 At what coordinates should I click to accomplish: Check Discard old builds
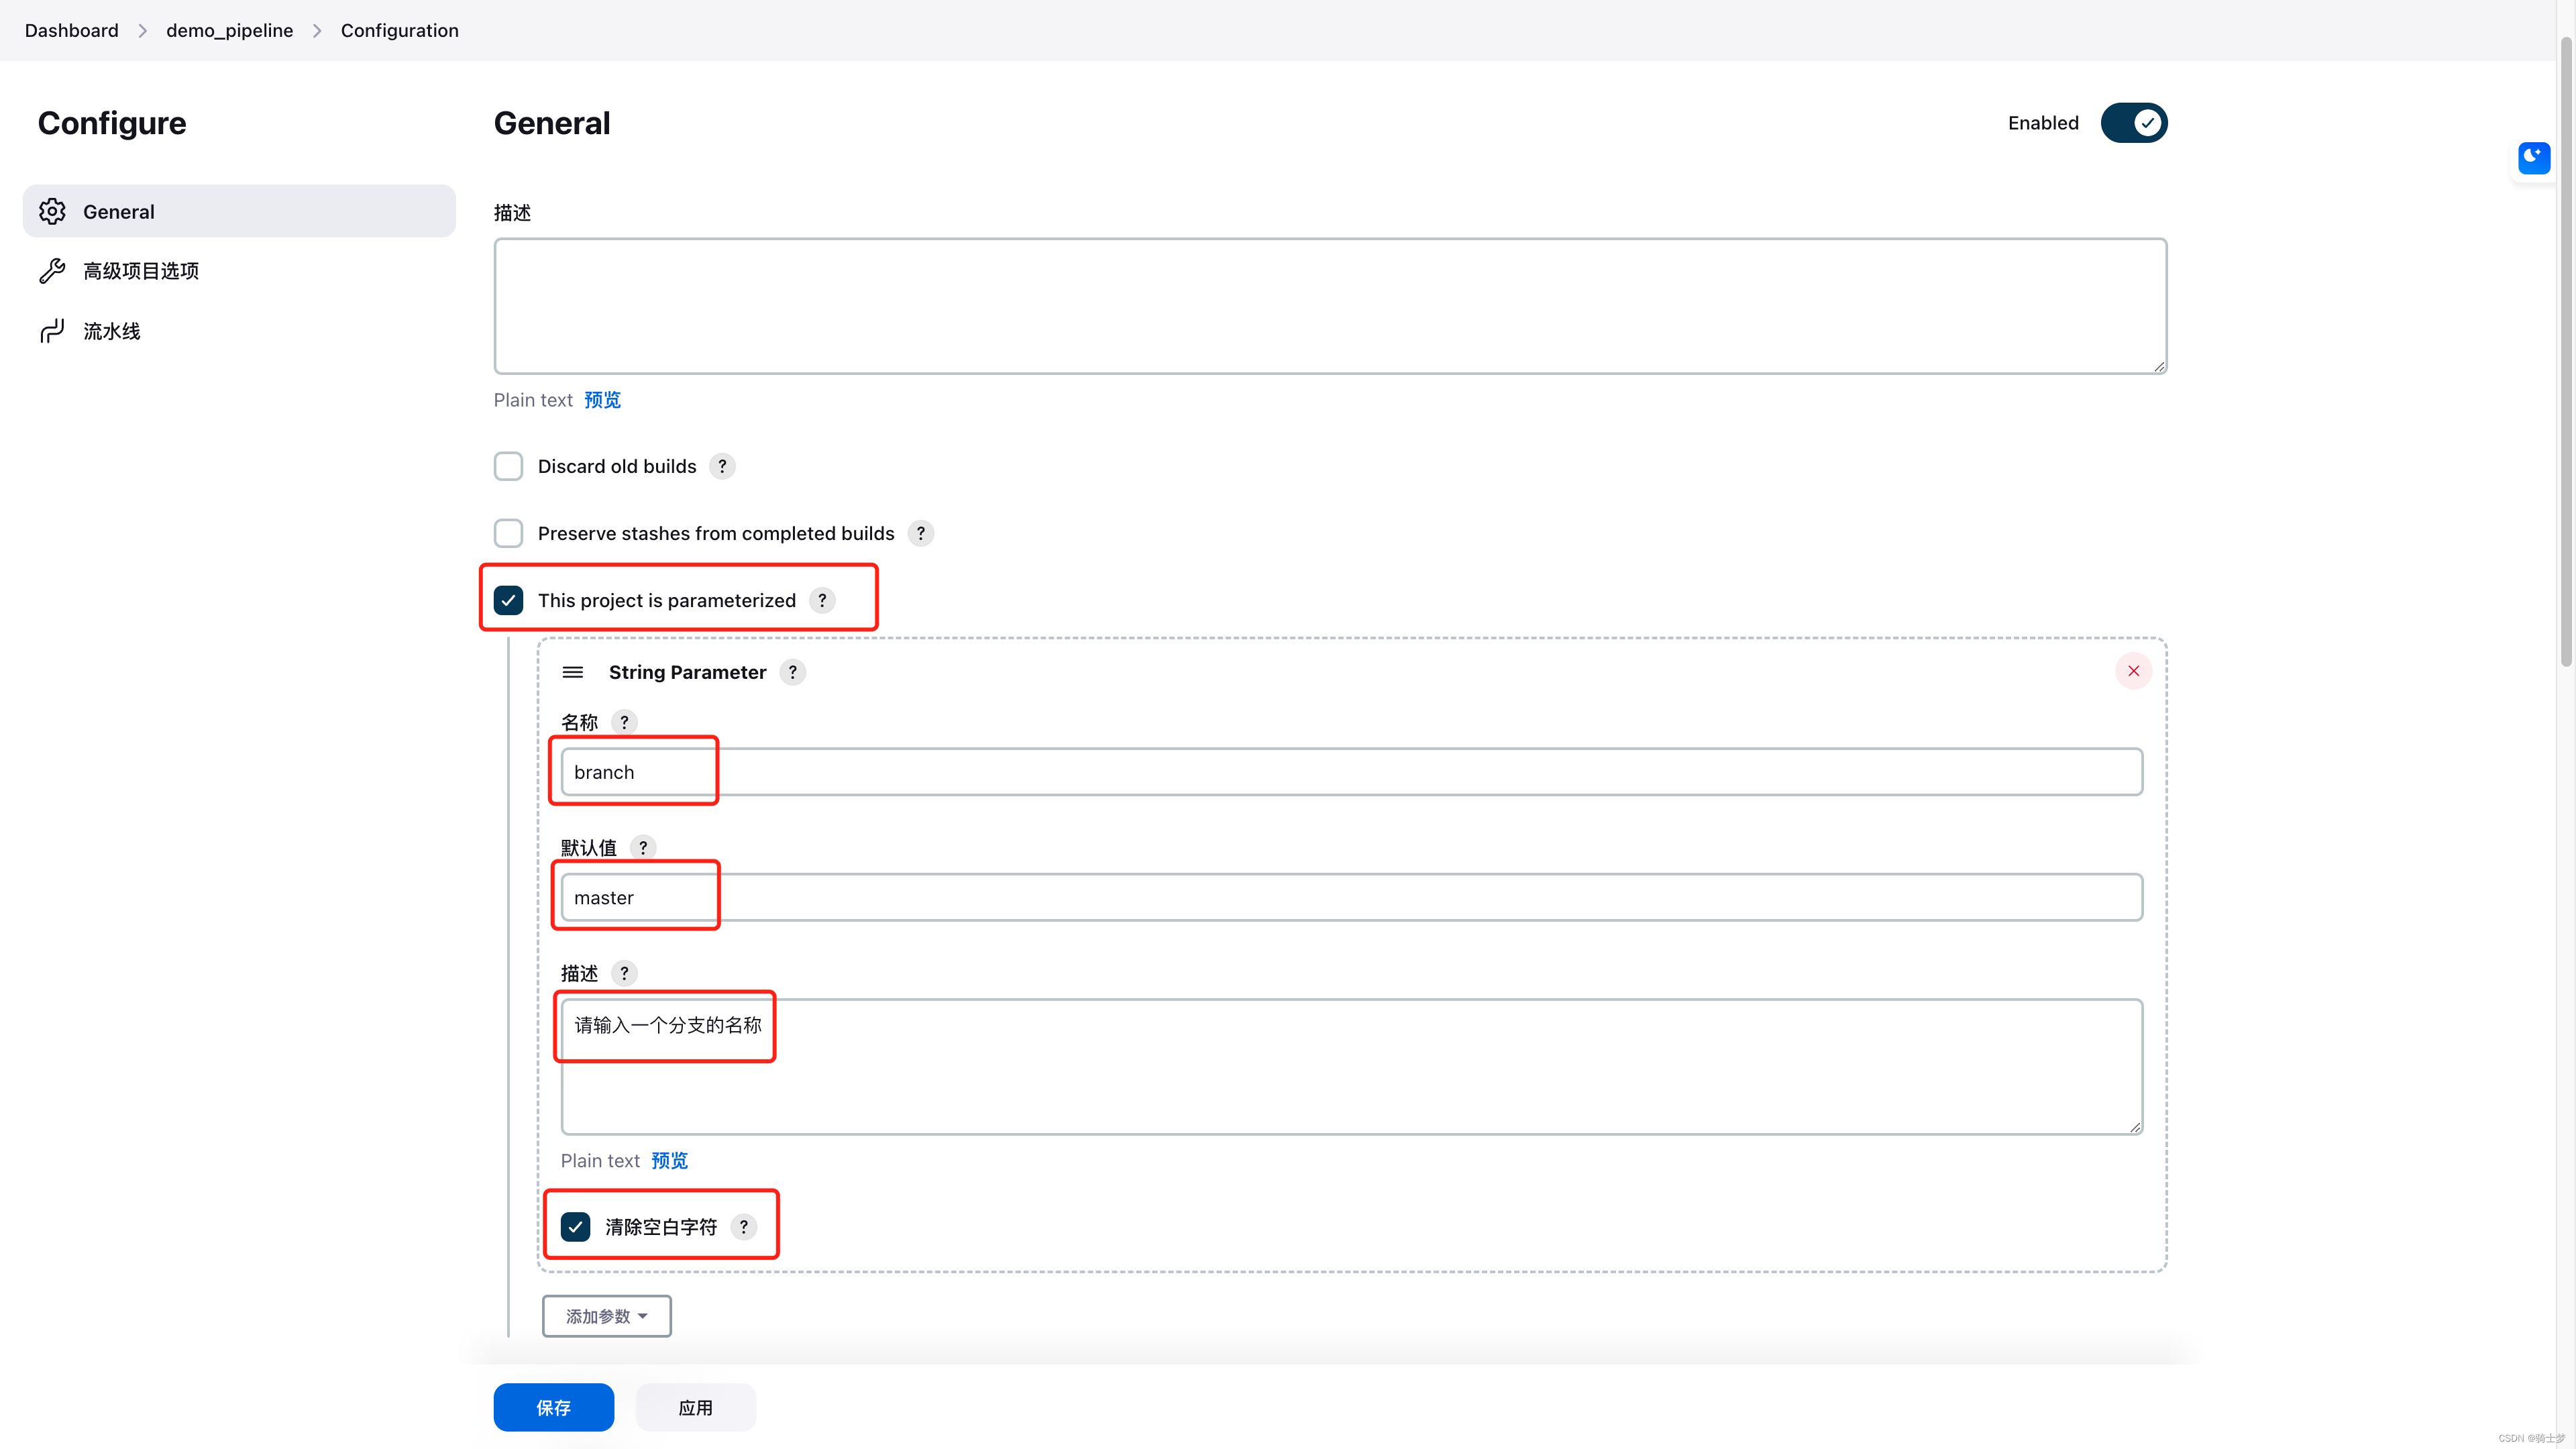[508, 466]
